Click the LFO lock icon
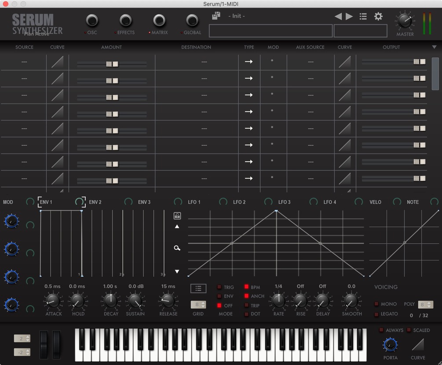Viewport: 442px width, 365px height. pyautogui.click(x=177, y=216)
